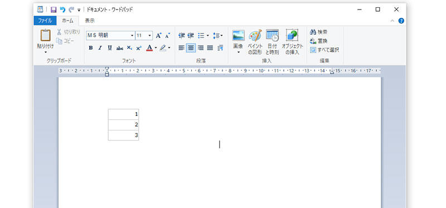Increase the paragraph indent
The width and height of the screenshot is (446, 208).
click(191, 36)
